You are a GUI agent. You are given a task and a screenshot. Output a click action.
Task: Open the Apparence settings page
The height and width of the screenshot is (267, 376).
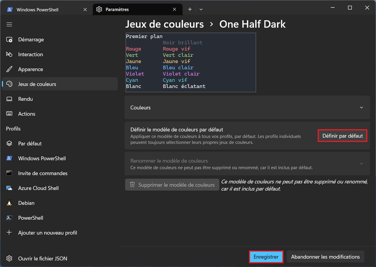[60, 69]
